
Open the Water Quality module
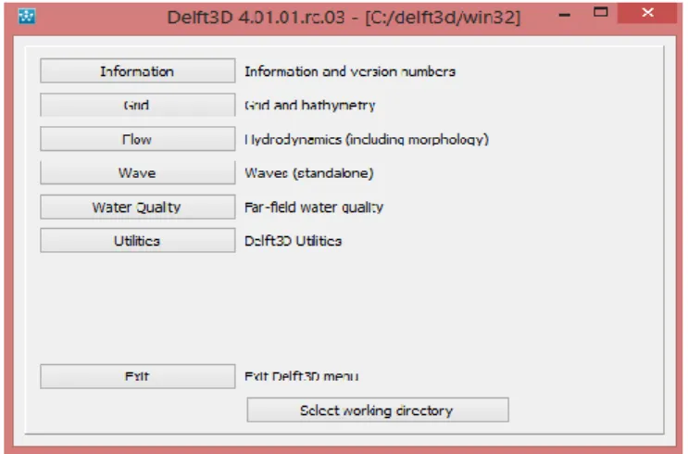tap(137, 207)
